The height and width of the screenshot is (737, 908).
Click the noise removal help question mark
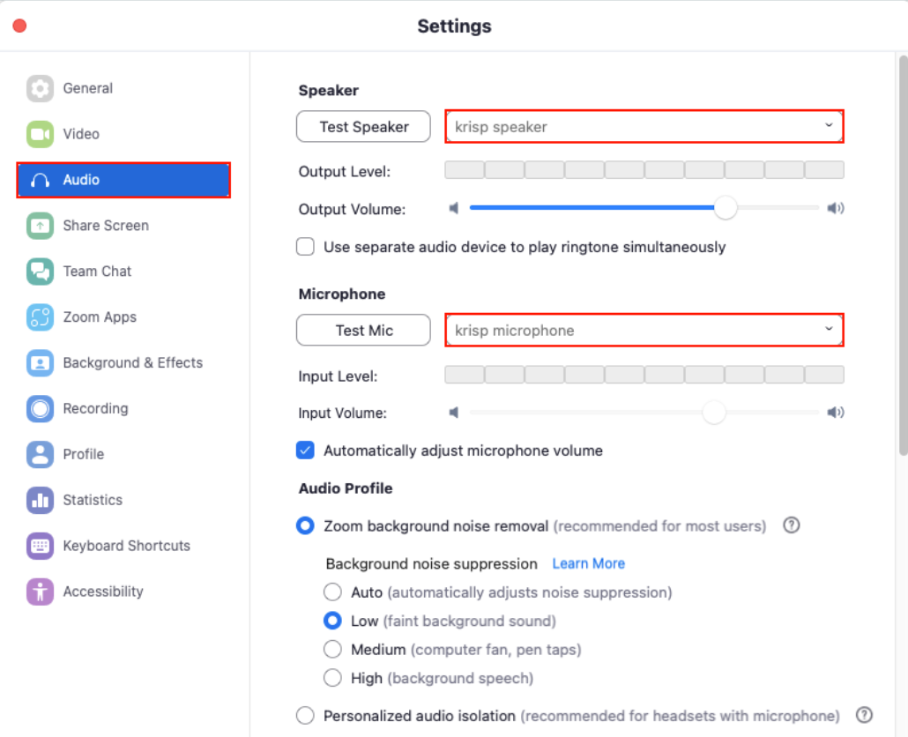pyautogui.click(x=791, y=525)
